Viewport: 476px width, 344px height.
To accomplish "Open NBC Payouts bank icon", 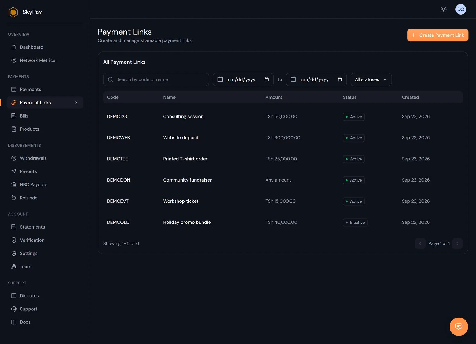I will click(14, 184).
